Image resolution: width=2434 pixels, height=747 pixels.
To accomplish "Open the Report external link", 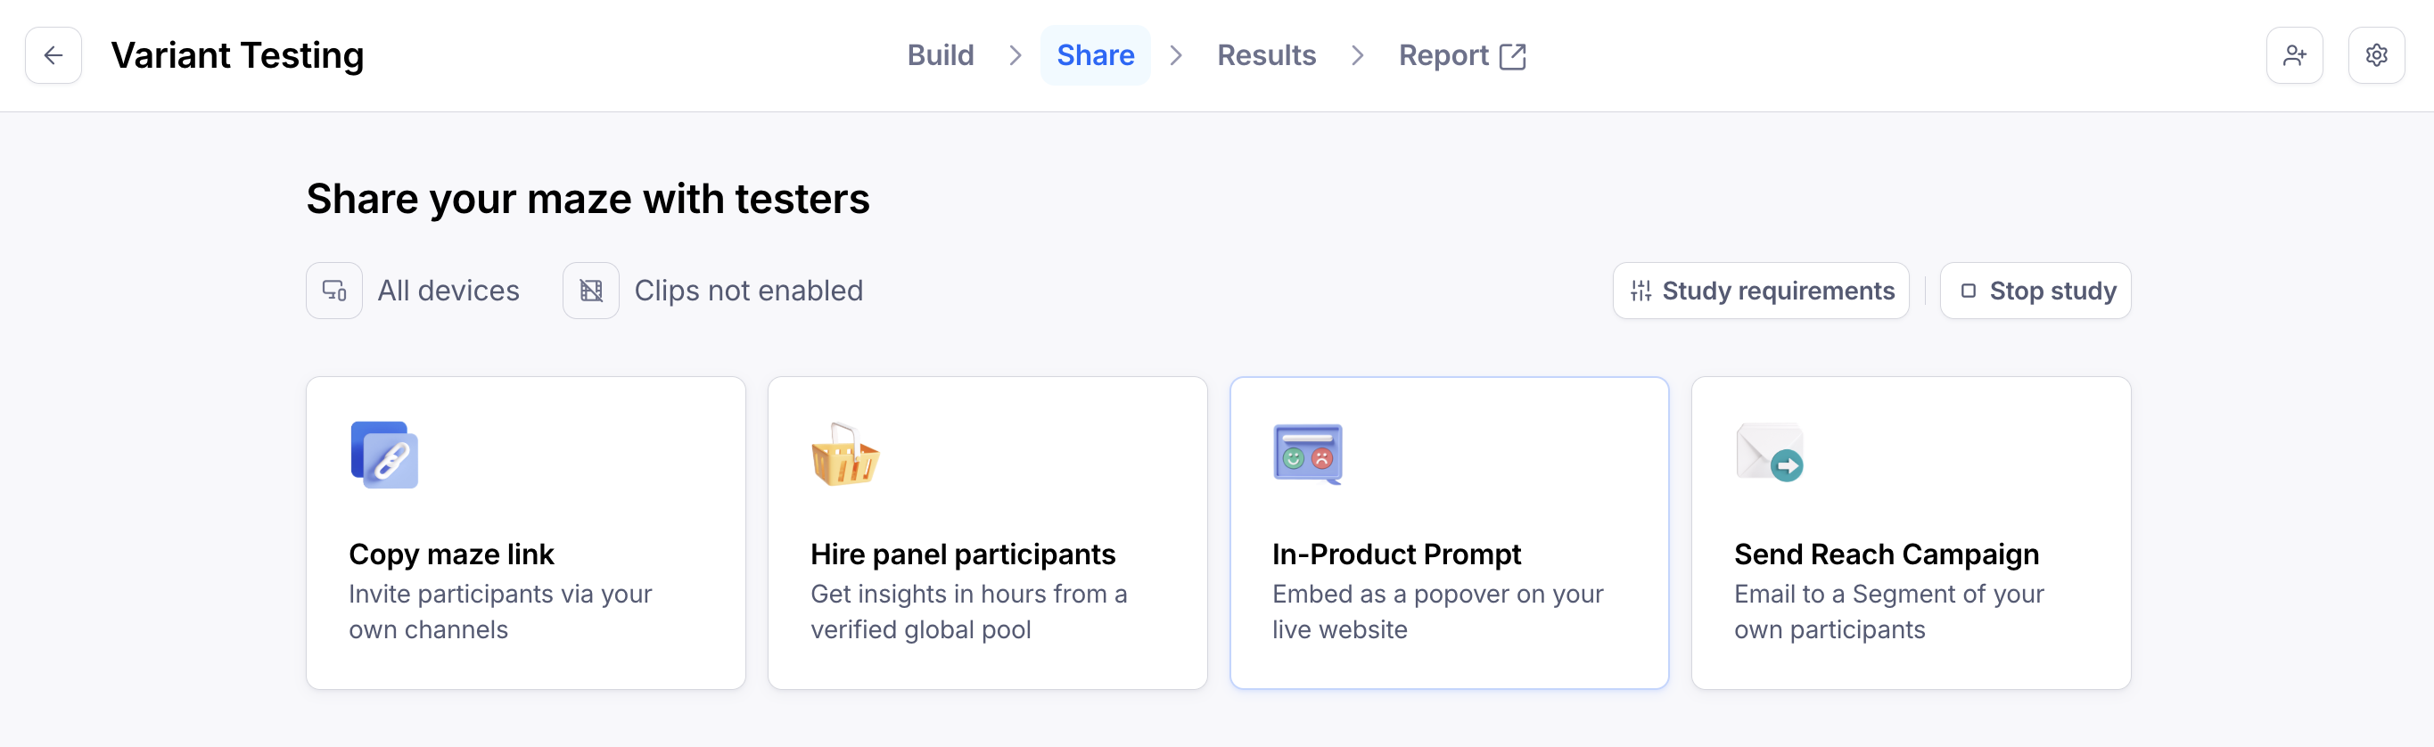I will click(x=1460, y=56).
